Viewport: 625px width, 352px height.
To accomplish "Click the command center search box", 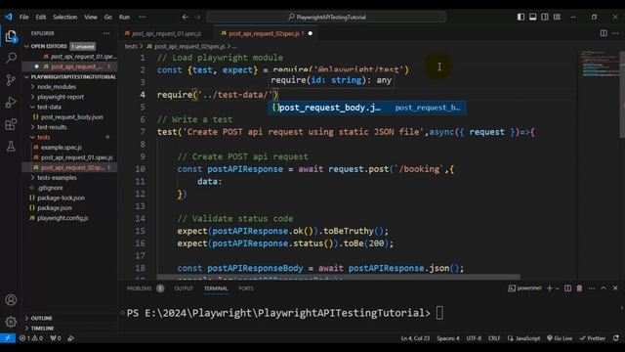I will pos(326,17).
